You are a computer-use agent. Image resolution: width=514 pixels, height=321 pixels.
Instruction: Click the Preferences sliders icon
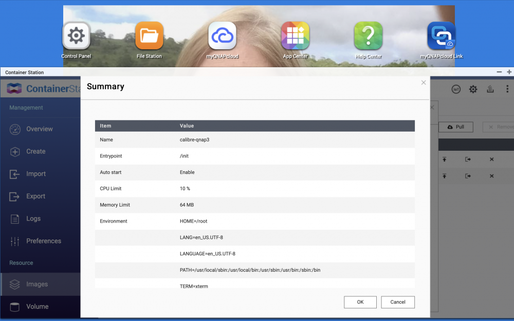tap(15, 241)
